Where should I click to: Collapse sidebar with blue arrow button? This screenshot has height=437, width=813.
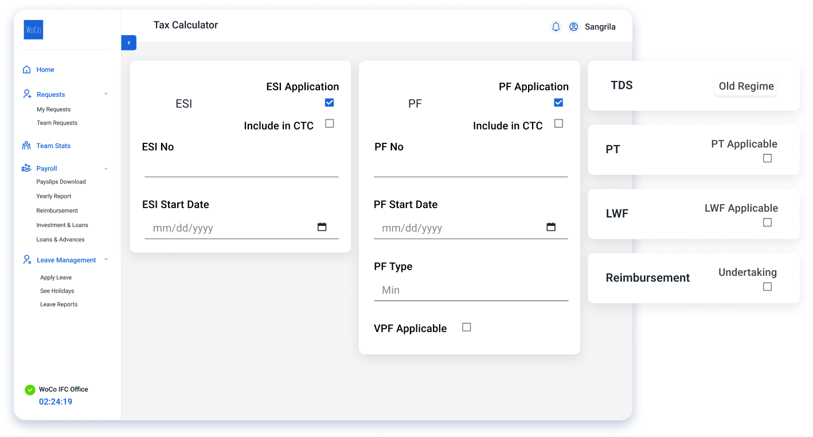[128, 42]
